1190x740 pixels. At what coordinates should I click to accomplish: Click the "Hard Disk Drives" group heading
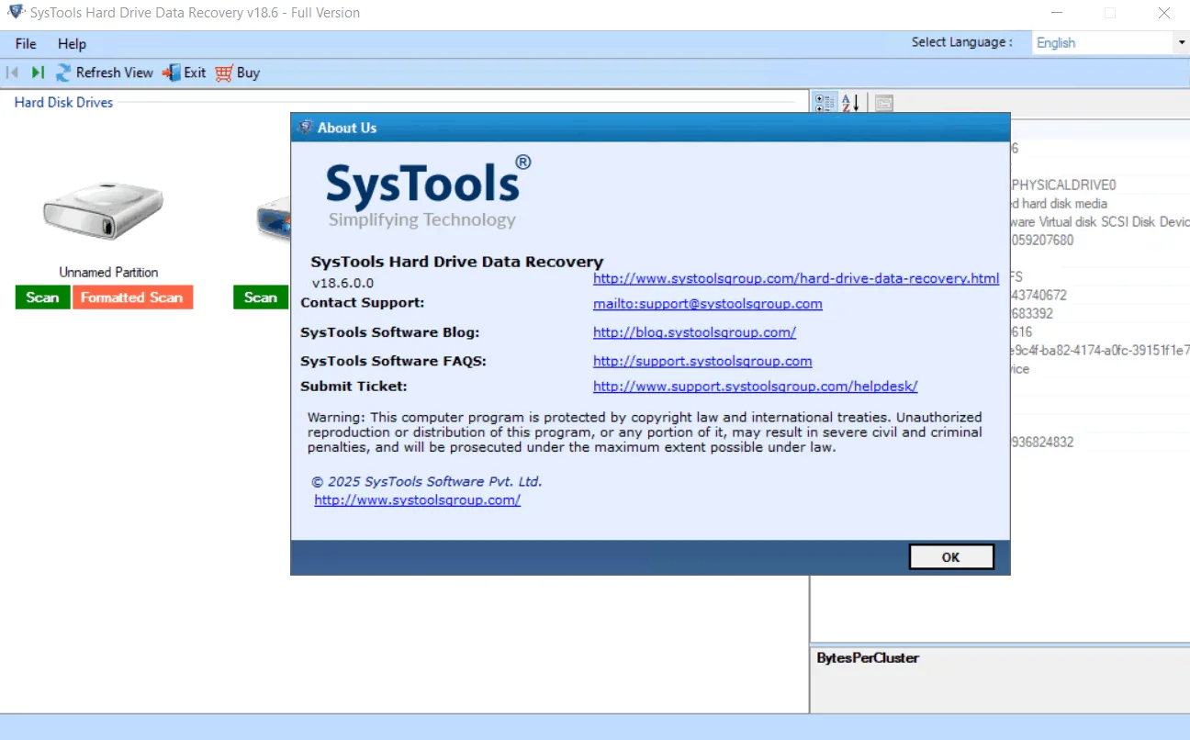coord(64,103)
